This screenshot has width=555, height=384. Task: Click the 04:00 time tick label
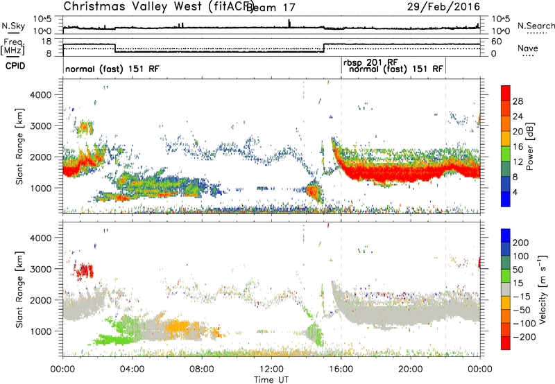[133, 369]
